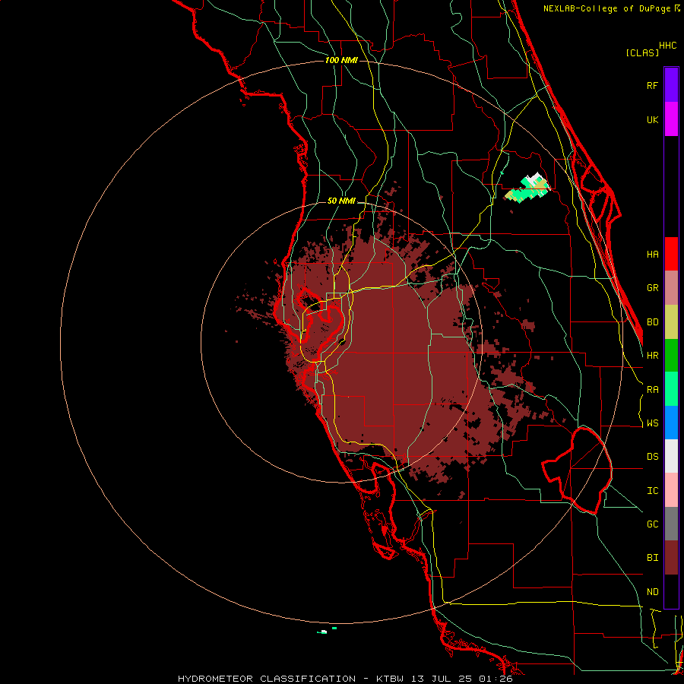
Task: Click the magenta UK color swatch
Action: [x=671, y=119]
